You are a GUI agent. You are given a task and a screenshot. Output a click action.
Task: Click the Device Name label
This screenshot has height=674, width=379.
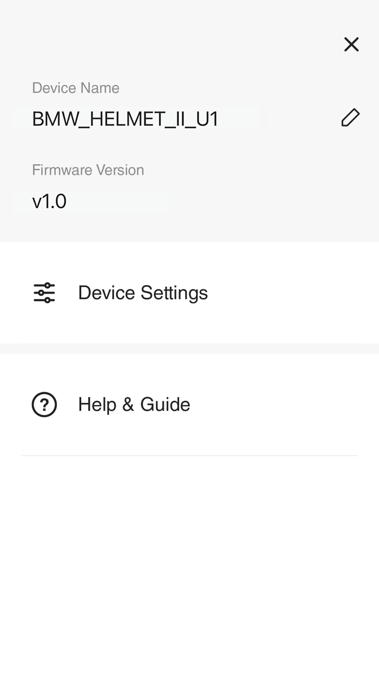(x=76, y=88)
